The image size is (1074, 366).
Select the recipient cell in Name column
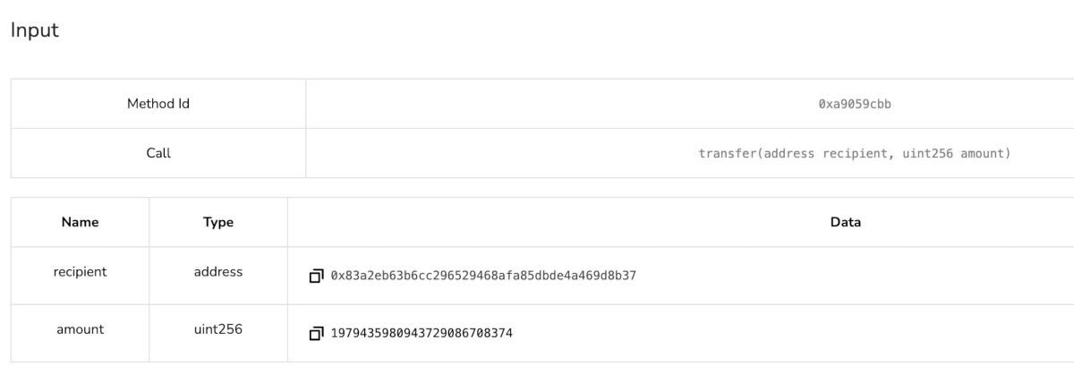tap(80, 272)
